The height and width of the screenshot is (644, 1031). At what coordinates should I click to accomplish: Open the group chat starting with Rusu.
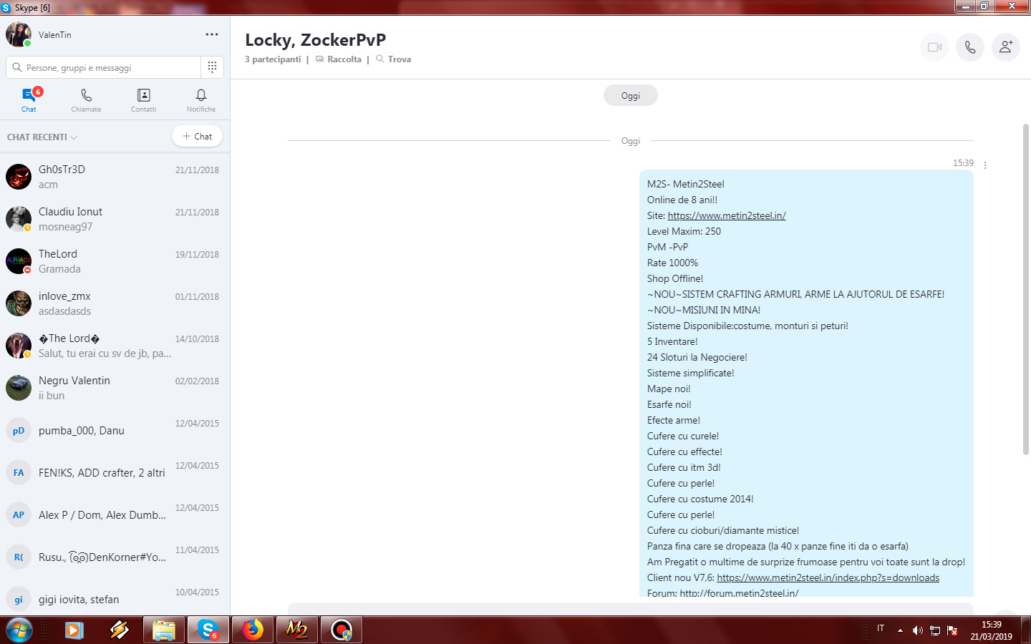pos(115,557)
